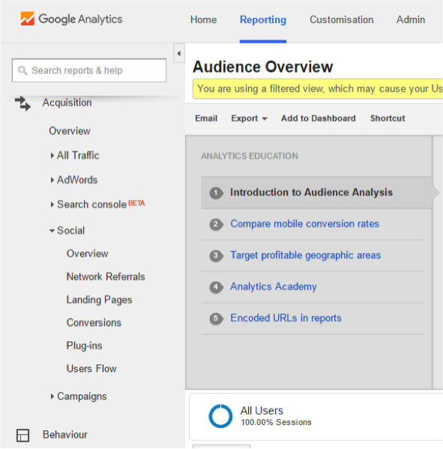This screenshot has height=449, width=443.
Task: Click the All Users donut chart icon
Action: pos(220,416)
